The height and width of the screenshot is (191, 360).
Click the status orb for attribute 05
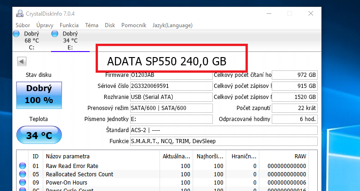pyautogui.click(x=23, y=174)
